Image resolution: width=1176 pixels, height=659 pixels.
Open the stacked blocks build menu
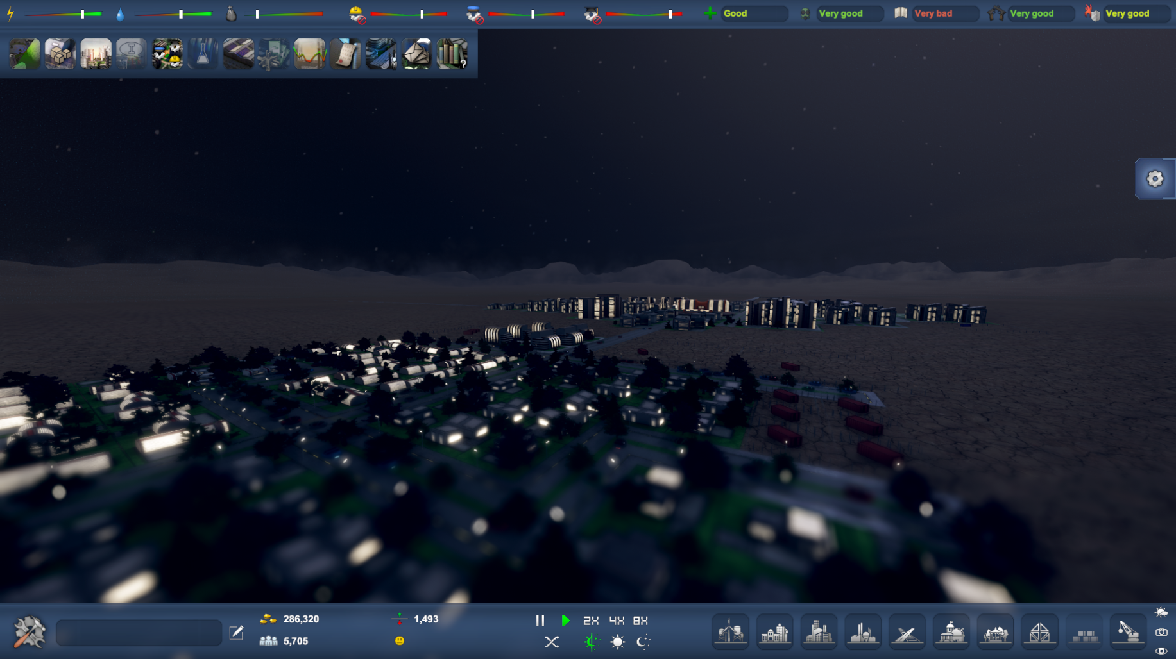(1084, 632)
